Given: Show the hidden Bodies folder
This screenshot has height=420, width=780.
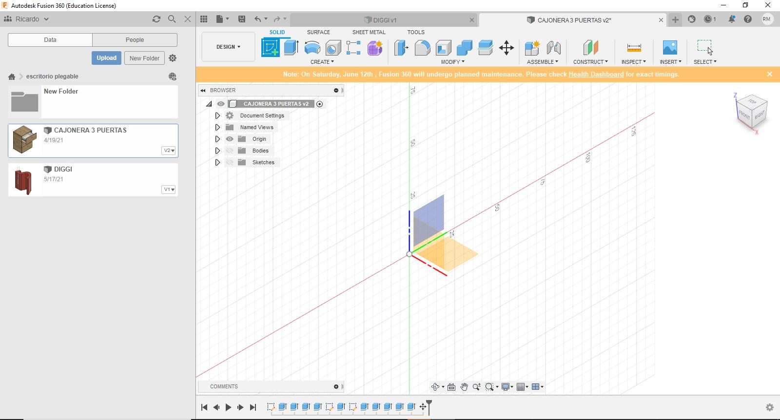Looking at the screenshot, I should pyautogui.click(x=230, y=151).
